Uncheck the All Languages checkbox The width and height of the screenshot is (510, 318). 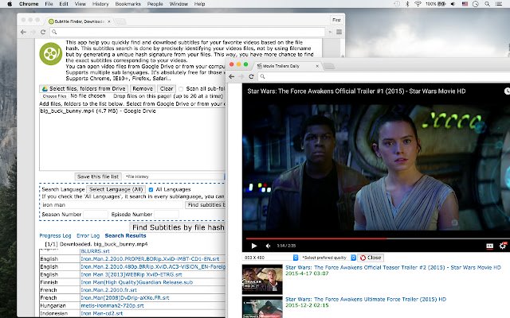tap(151, 189)
